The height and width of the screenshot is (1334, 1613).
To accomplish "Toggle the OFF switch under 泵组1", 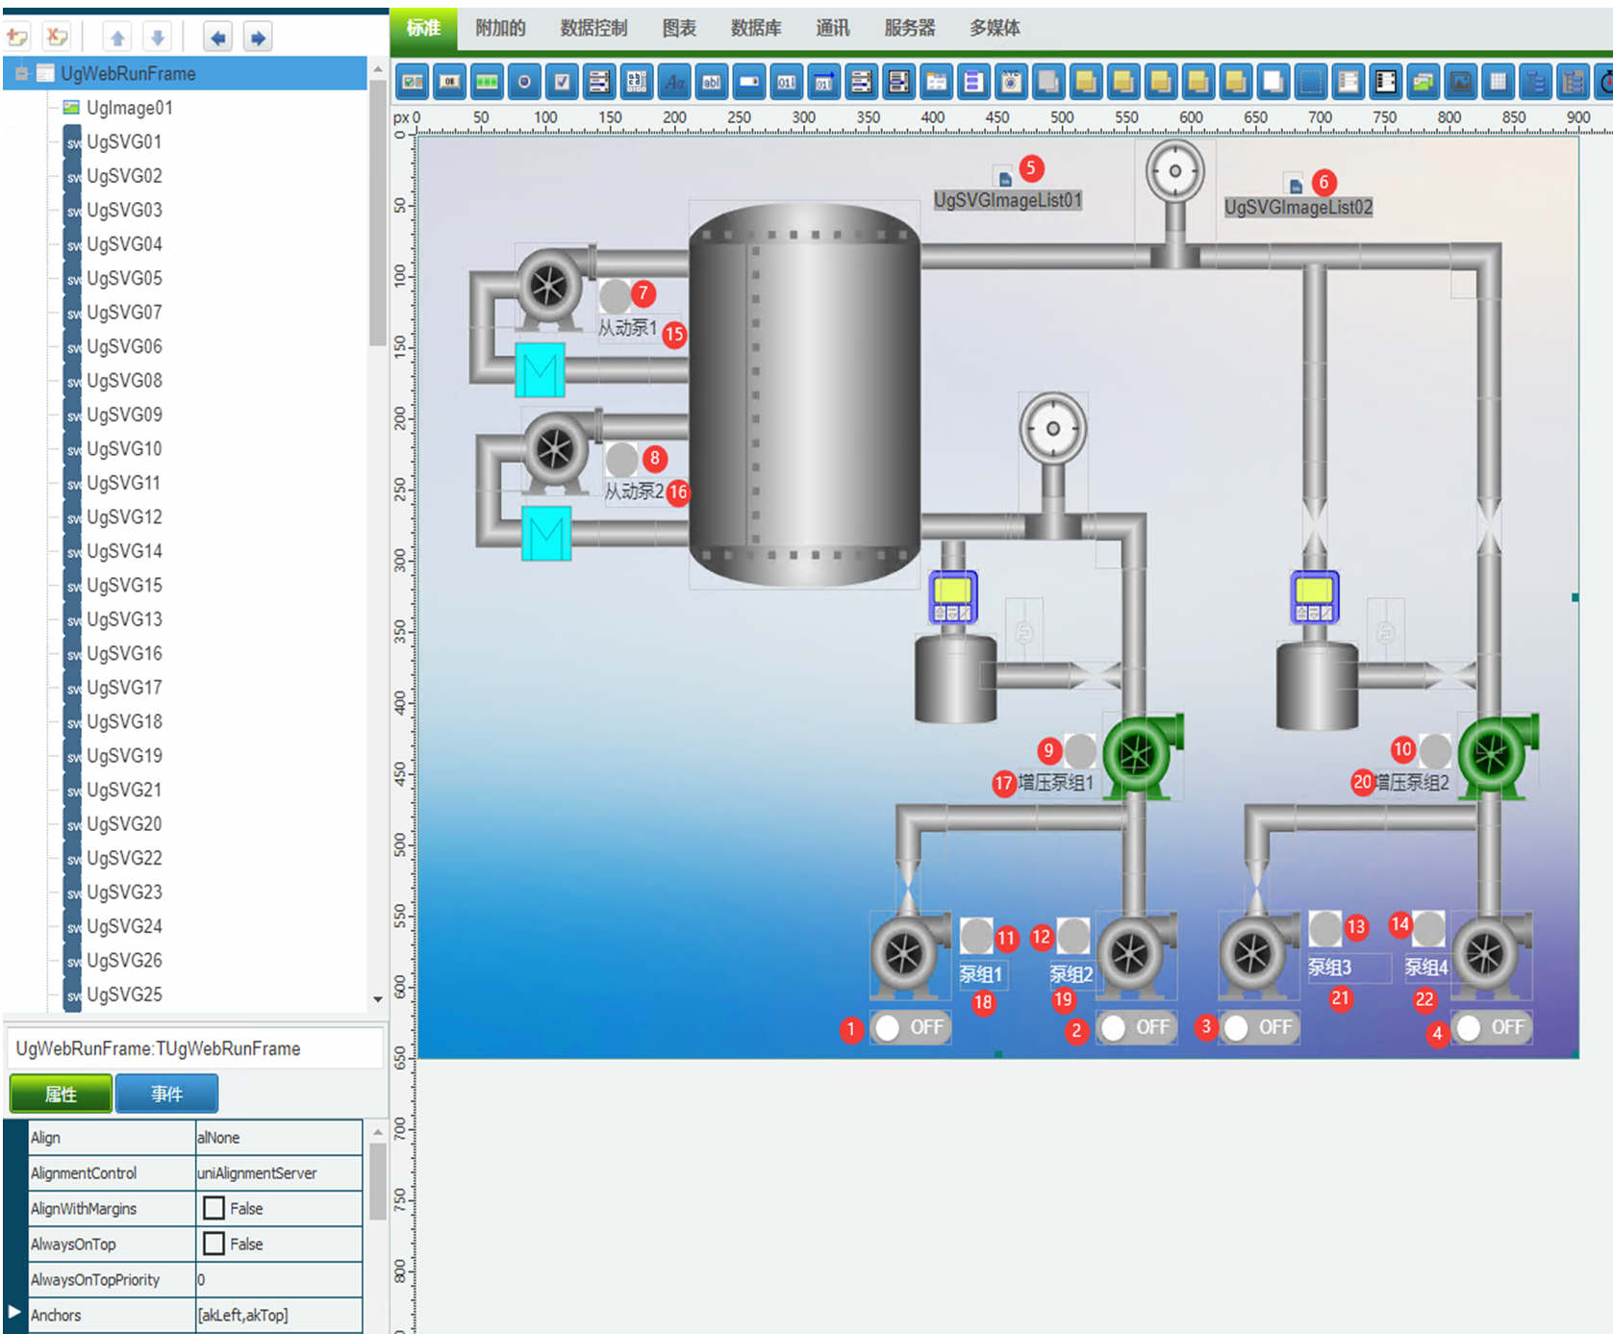I will pyautogui.click(x=910, y=1027).
